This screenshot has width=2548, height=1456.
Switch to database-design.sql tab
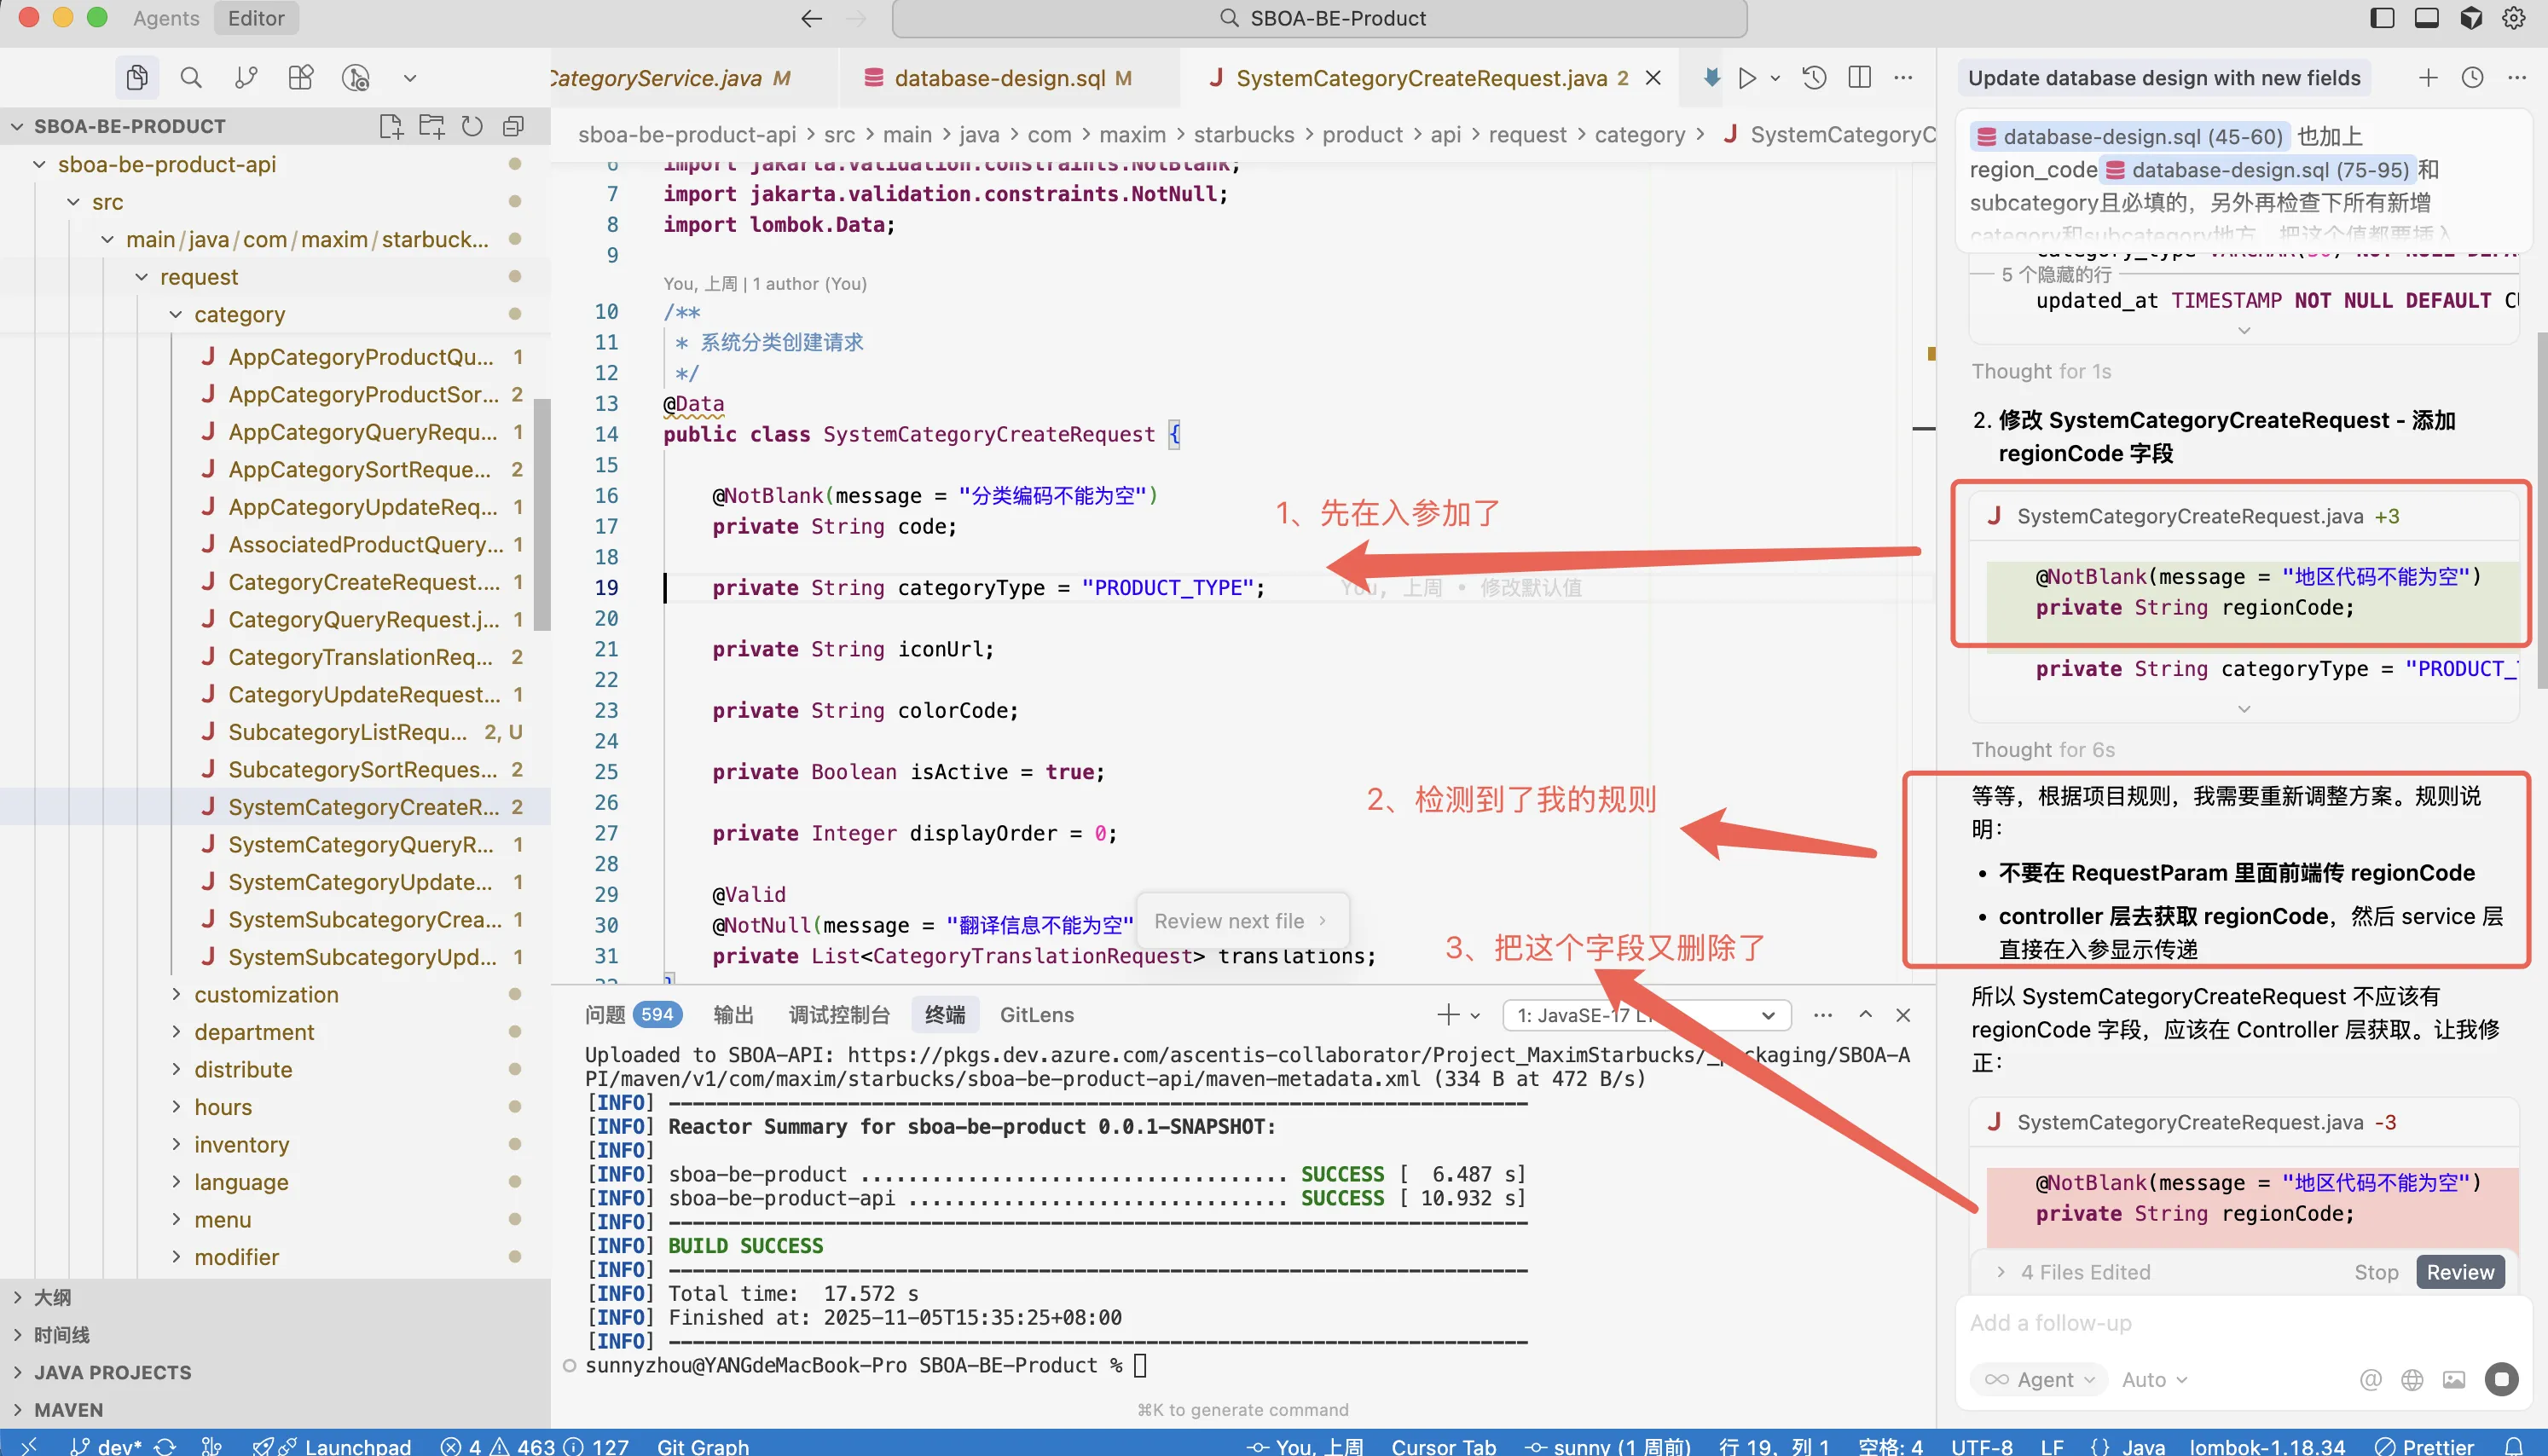1000,78
